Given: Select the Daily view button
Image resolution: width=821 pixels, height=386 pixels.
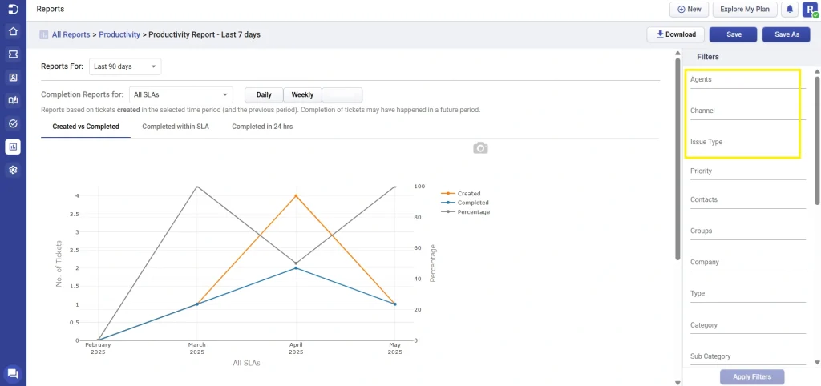Looking at the screenshot, I should (264, 95).
